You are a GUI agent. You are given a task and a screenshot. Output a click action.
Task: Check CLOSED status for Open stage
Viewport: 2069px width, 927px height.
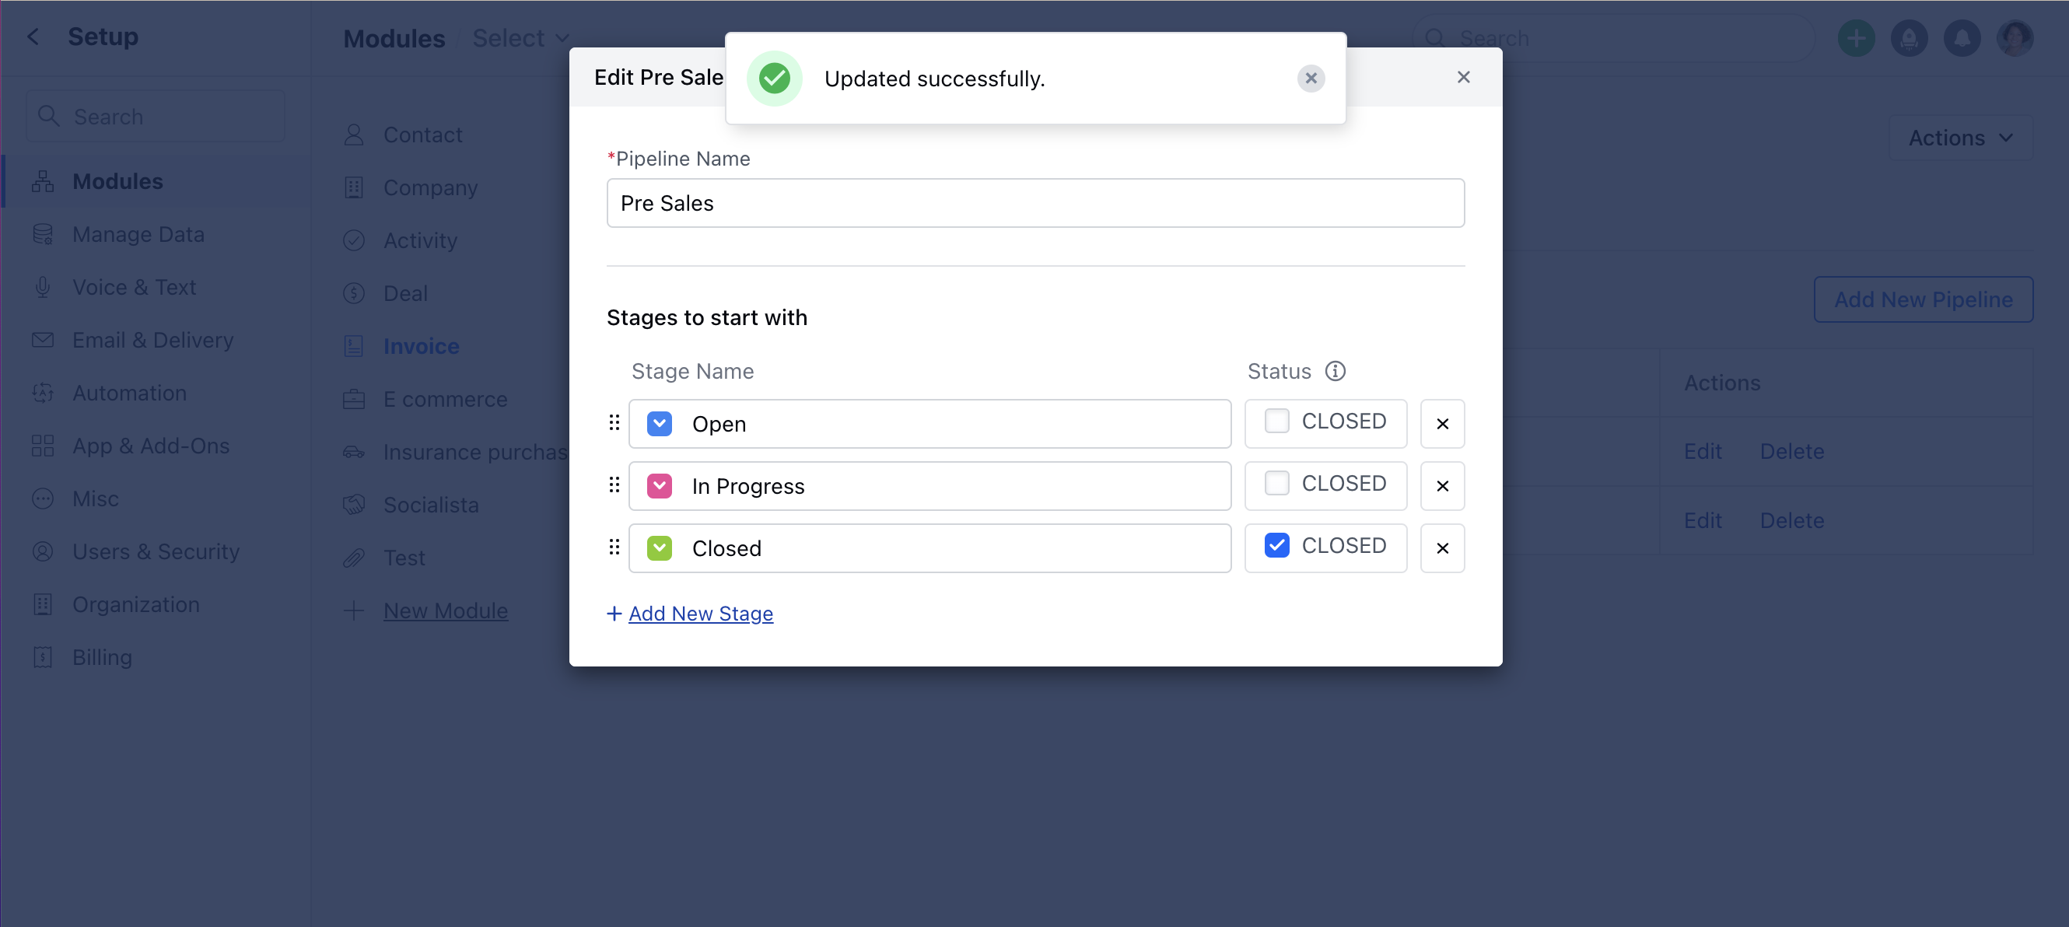click(x=1276, y=421)
